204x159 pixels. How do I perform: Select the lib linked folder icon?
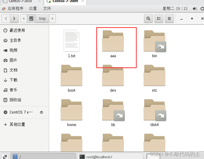tap(113, 110)
